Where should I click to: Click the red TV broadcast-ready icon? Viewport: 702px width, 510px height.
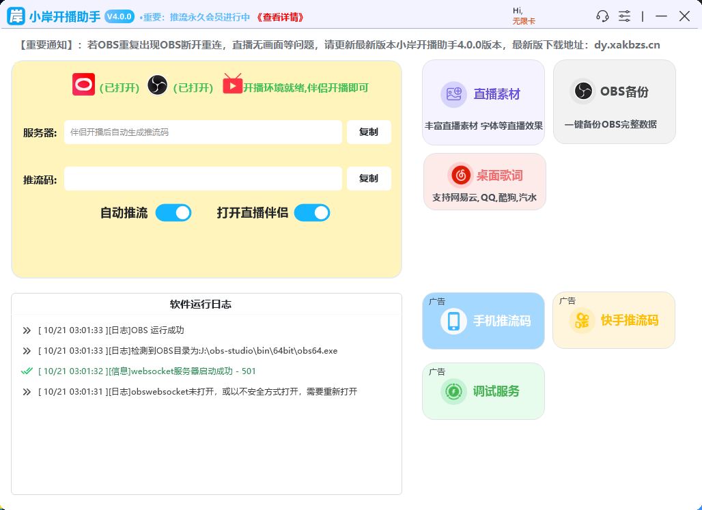(x=232, y=85)
